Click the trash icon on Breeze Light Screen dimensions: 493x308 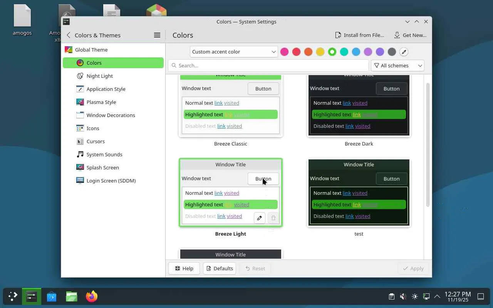[x=273, y=218]
